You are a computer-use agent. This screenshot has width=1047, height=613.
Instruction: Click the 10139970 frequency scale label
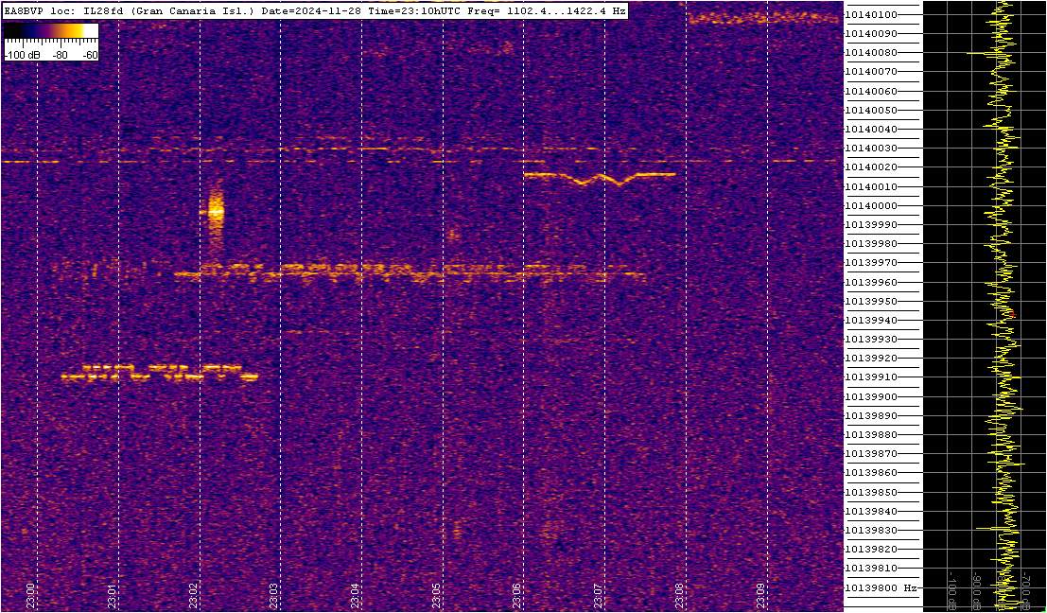point(871,263)
